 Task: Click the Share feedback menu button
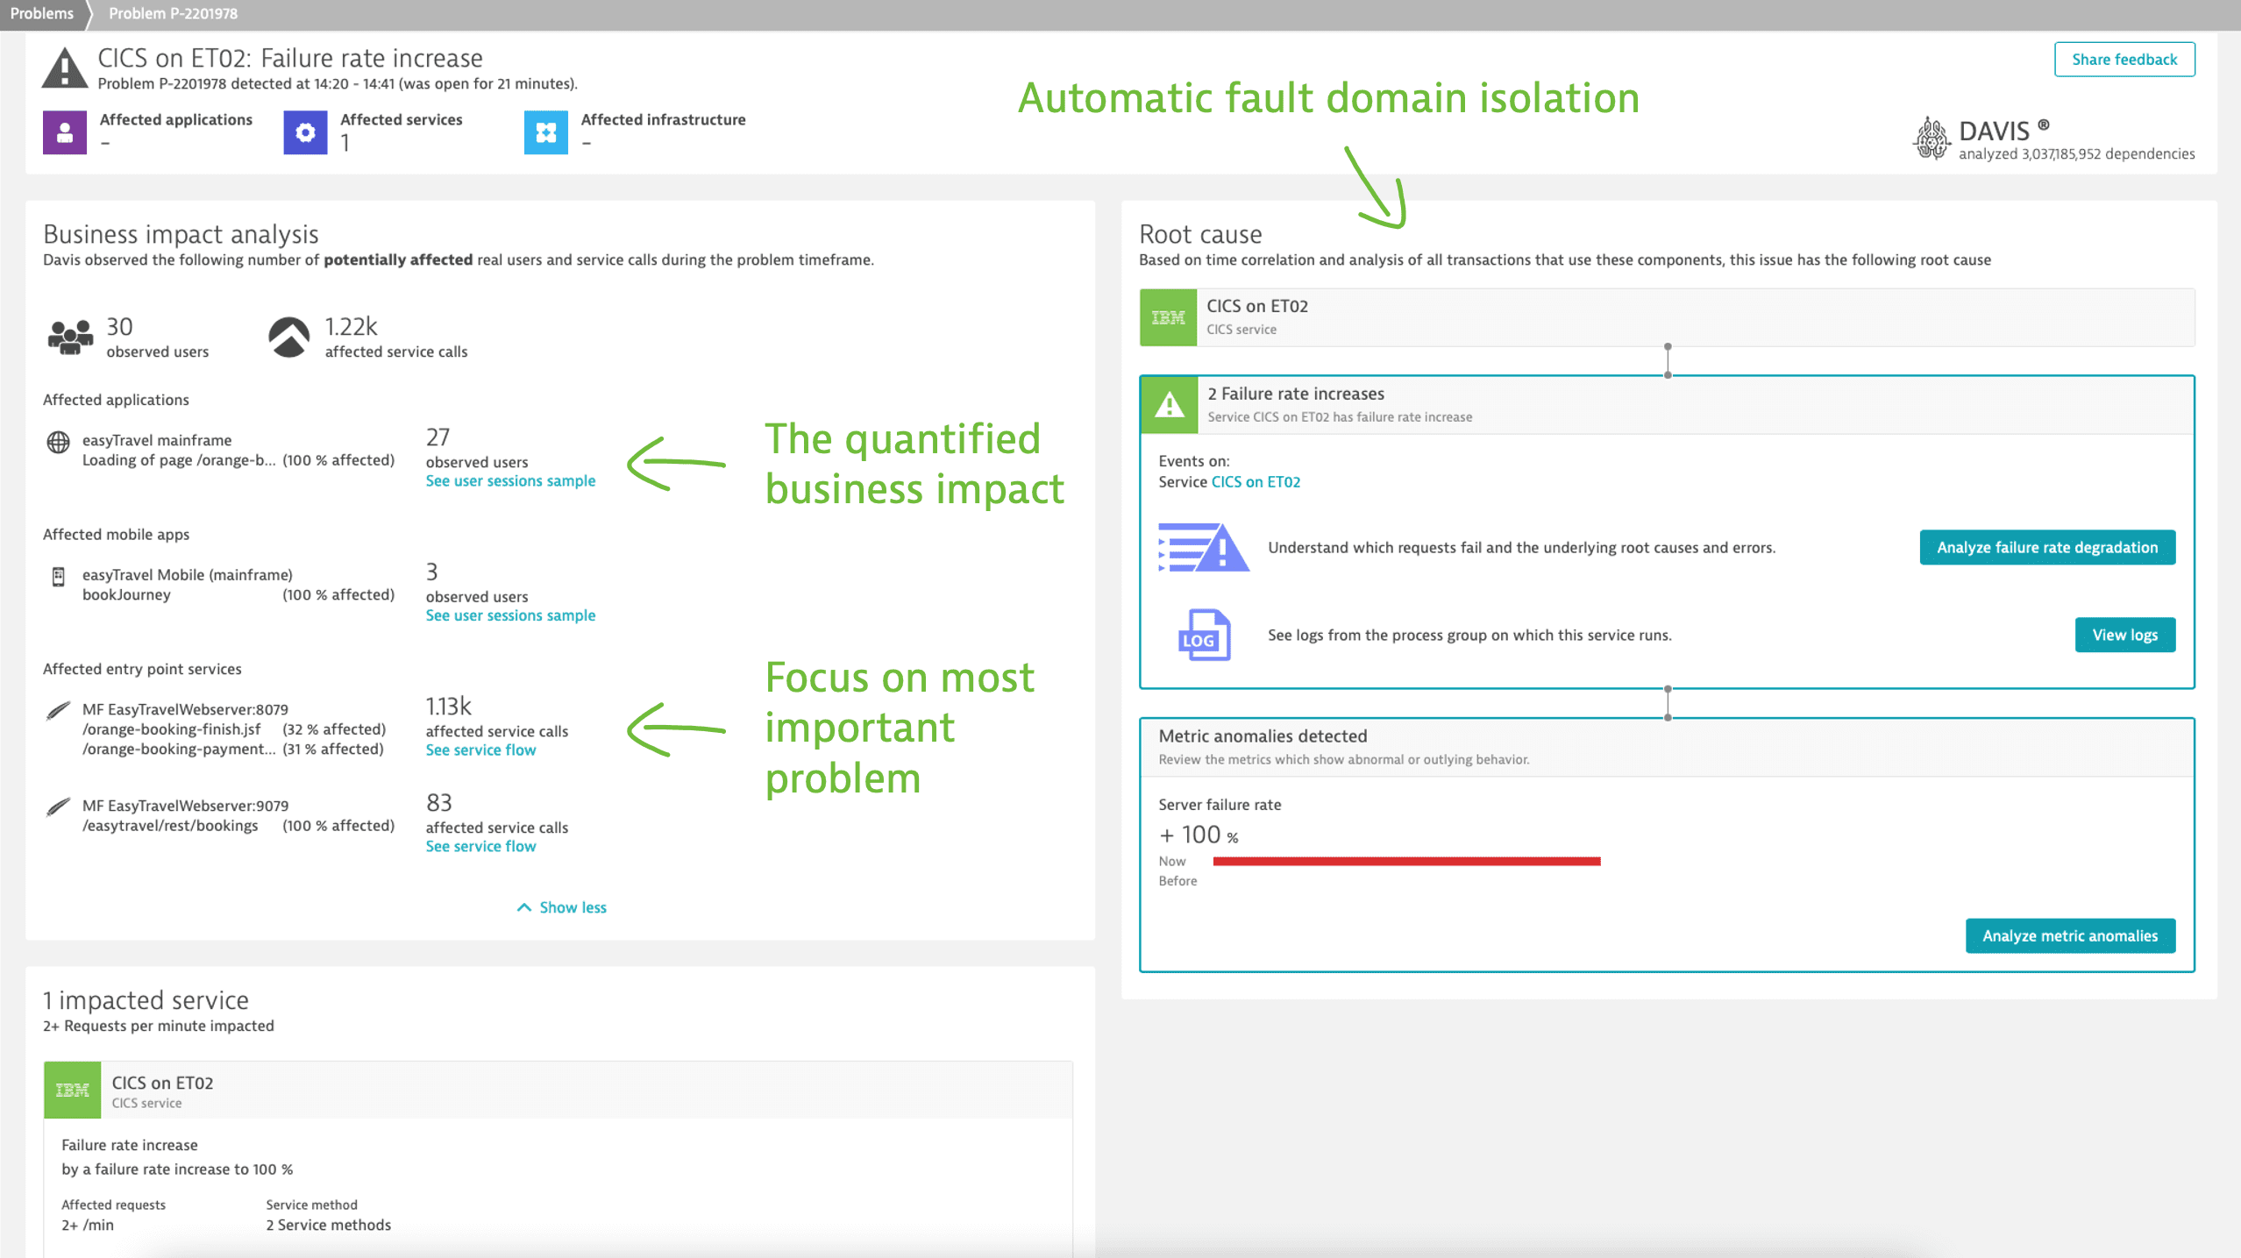[x=2125, y=57]
